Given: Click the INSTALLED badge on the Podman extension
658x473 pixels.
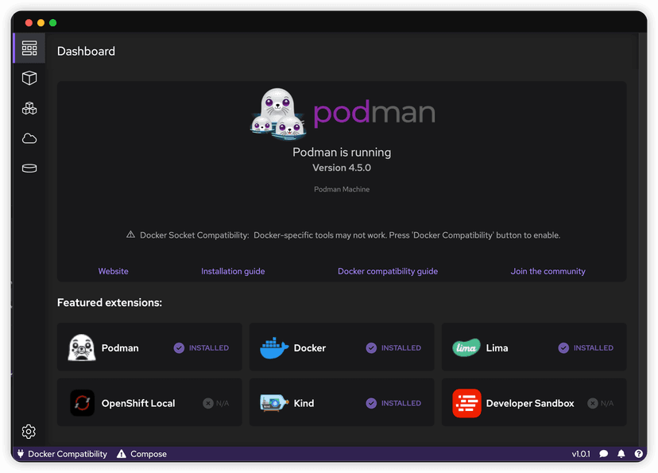Looking at the screenshot, I should 201,347.
